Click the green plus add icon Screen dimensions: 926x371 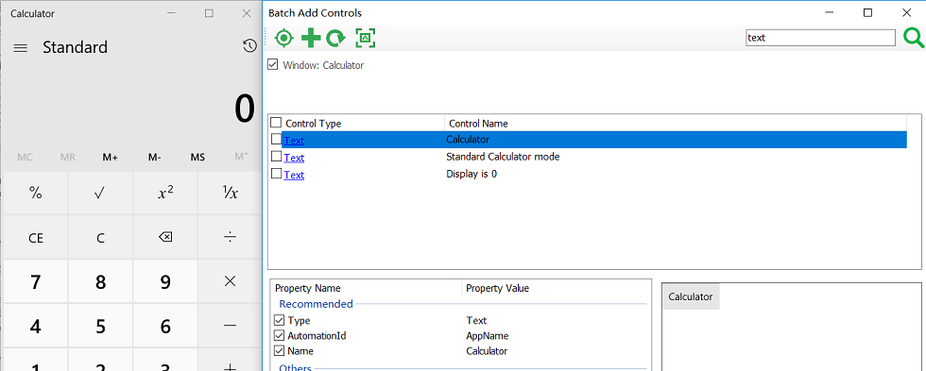pos(311,39)
